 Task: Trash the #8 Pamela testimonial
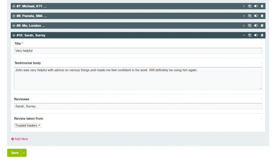[262, 16]
